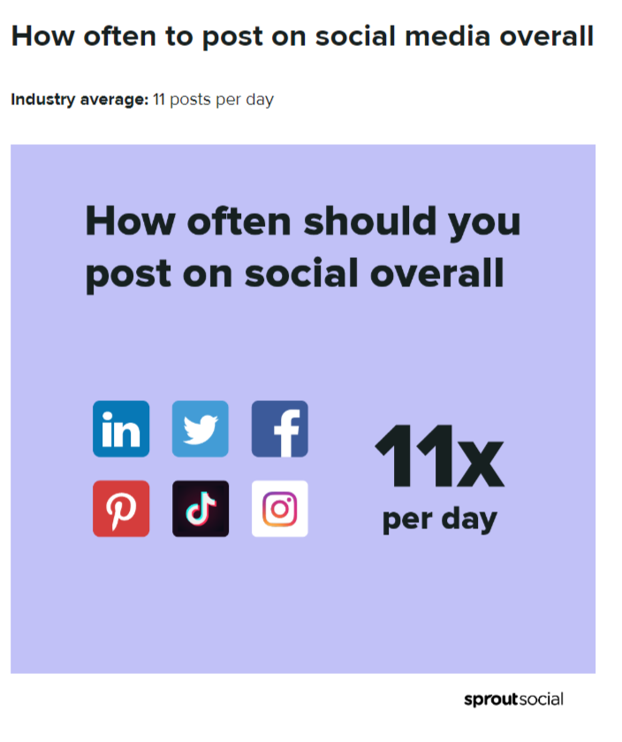Viewport: 622px width, 742px height.
Task: Click the Twitter bird icon
Action: click(201, 428)
